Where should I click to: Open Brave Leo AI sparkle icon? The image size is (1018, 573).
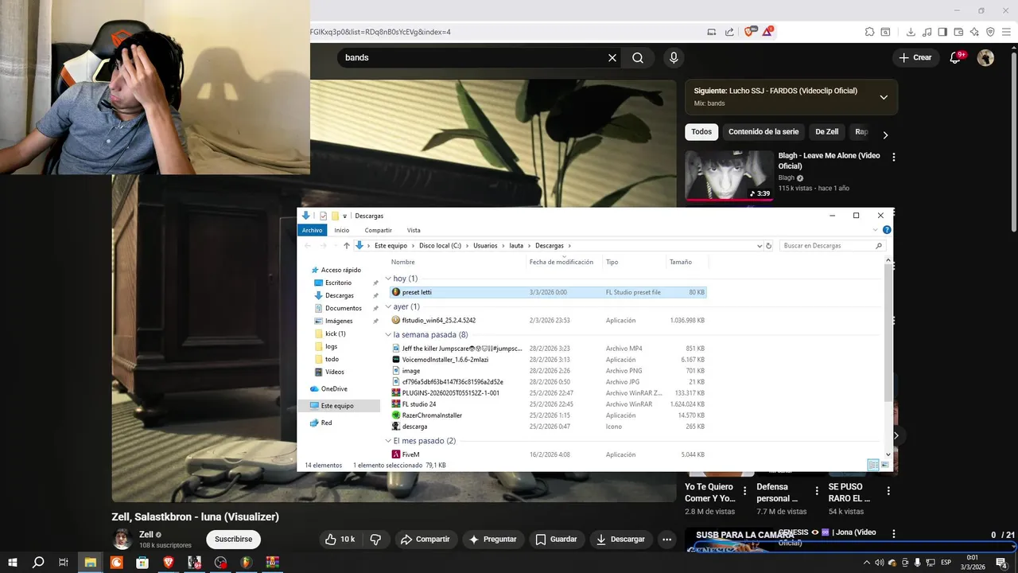click(974, 32)
